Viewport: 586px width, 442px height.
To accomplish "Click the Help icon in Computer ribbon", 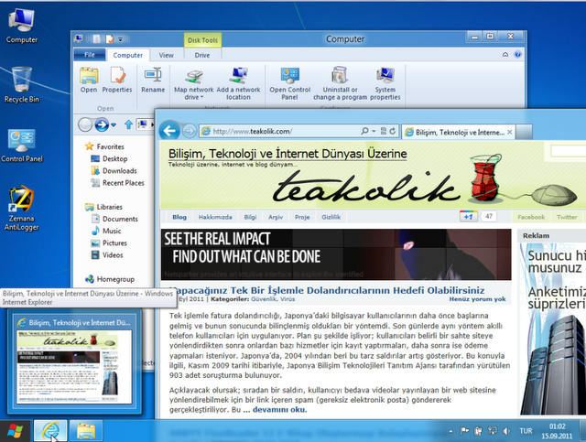I will tap(517, 55).
